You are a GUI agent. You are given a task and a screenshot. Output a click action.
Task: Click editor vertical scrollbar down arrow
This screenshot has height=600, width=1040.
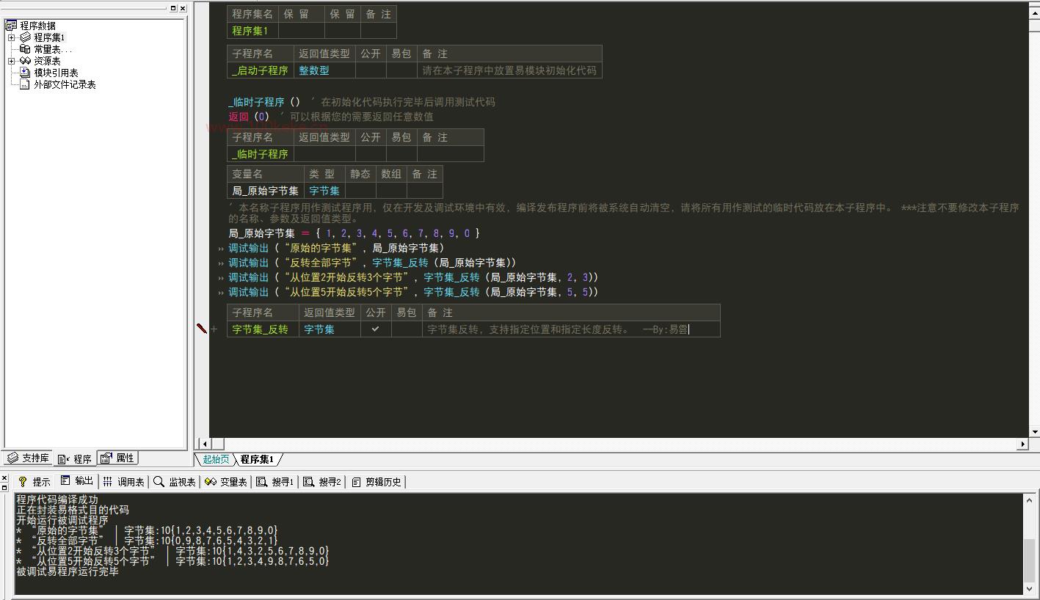(x=1035, y=432)
